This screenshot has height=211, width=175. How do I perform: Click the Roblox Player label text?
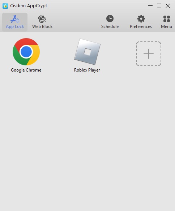[87, 70]
